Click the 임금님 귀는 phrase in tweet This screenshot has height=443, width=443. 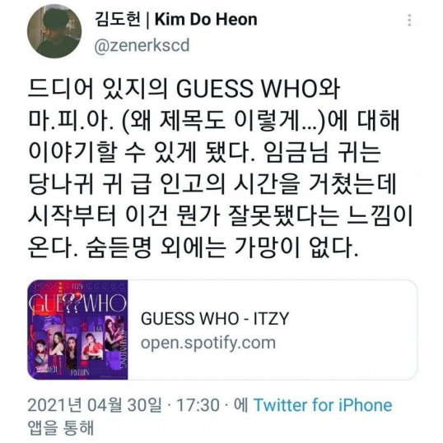(324, 153)
